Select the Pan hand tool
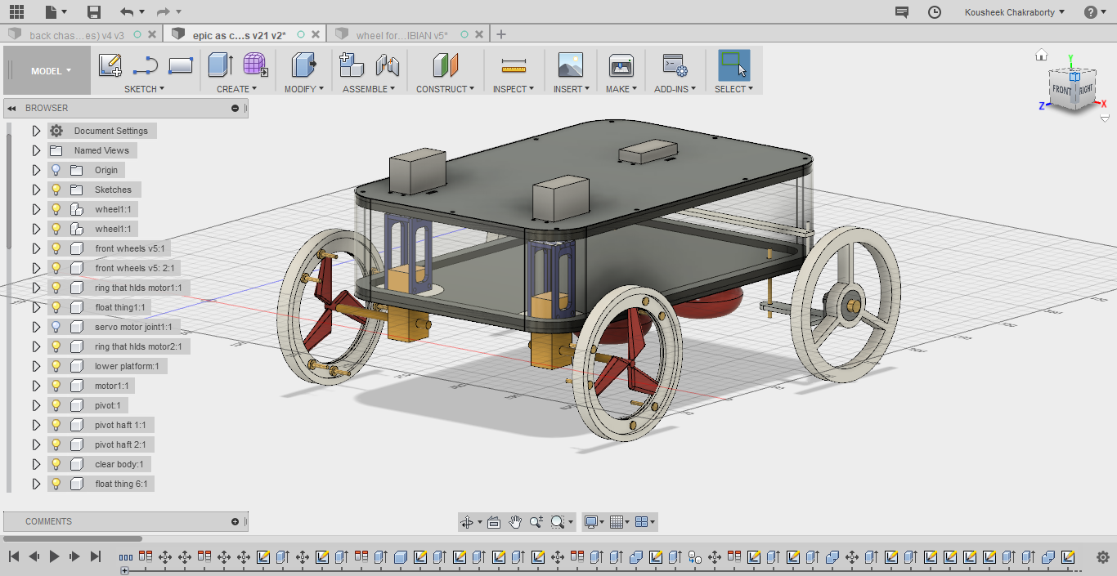The width and height of the screenshot is (1117, 576). (x=515, y=522)
